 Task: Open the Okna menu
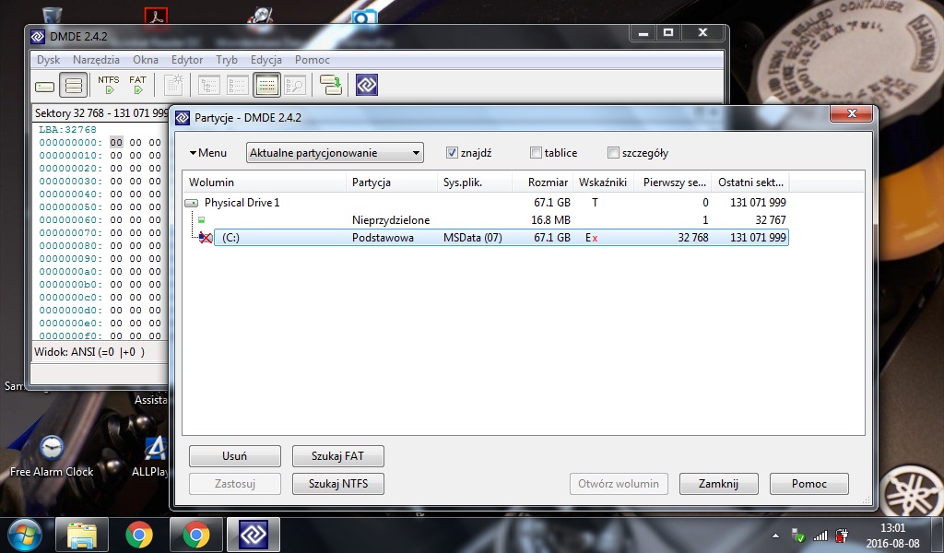point(146,60)
